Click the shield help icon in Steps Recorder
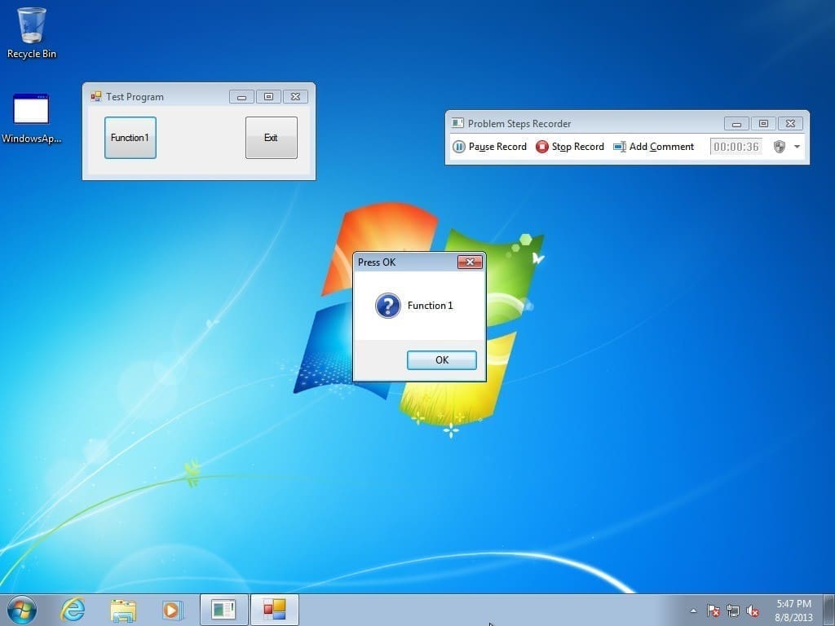Viewport: 835px width, 626px height. pyautogui.click(x=780, y=147)
